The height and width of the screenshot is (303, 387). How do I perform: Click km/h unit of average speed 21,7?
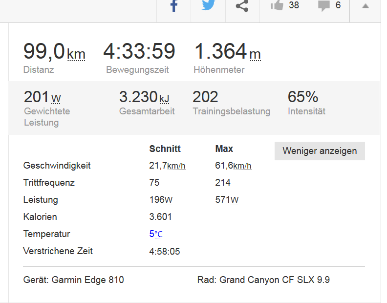pos(176,166)
